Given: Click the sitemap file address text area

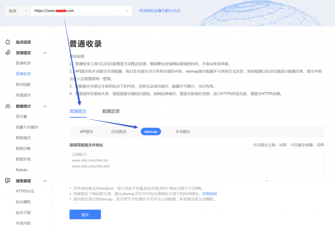Looking at the screenshot, I should (x=197, y=165).
